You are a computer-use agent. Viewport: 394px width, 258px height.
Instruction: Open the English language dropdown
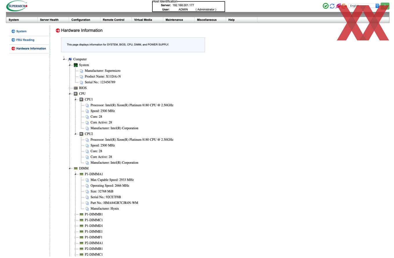[364, 6]
